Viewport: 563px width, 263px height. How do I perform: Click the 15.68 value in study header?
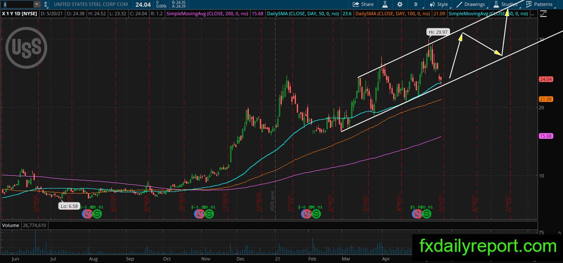(x=258, y=14)
